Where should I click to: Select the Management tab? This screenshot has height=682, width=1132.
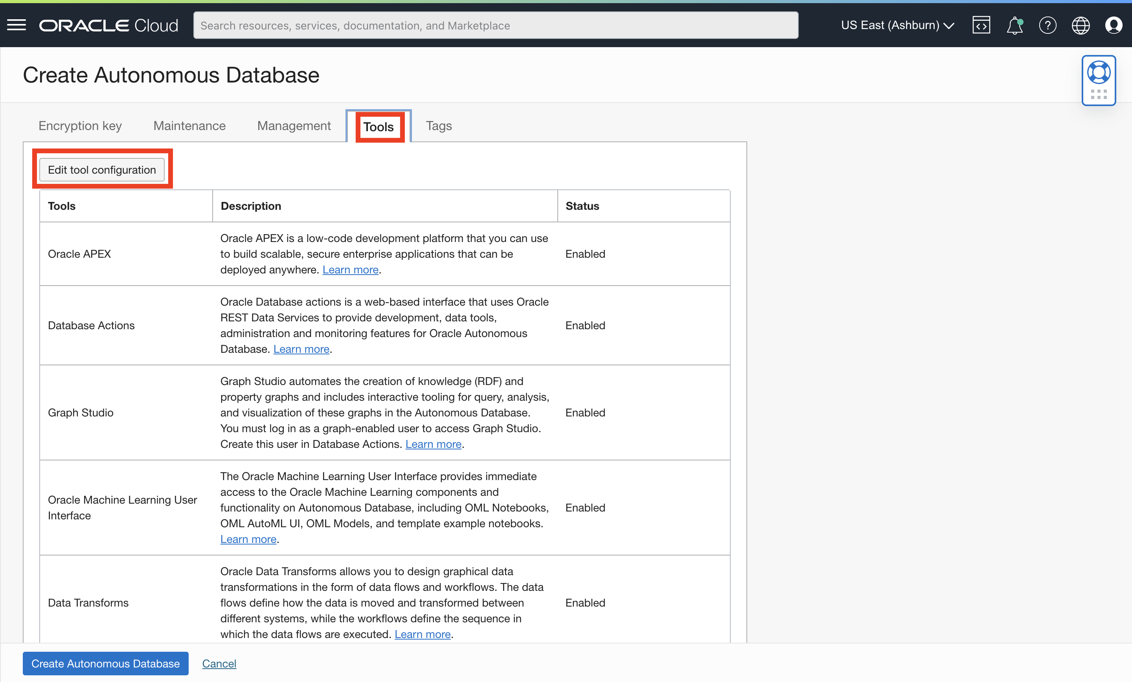coord(294,125)
